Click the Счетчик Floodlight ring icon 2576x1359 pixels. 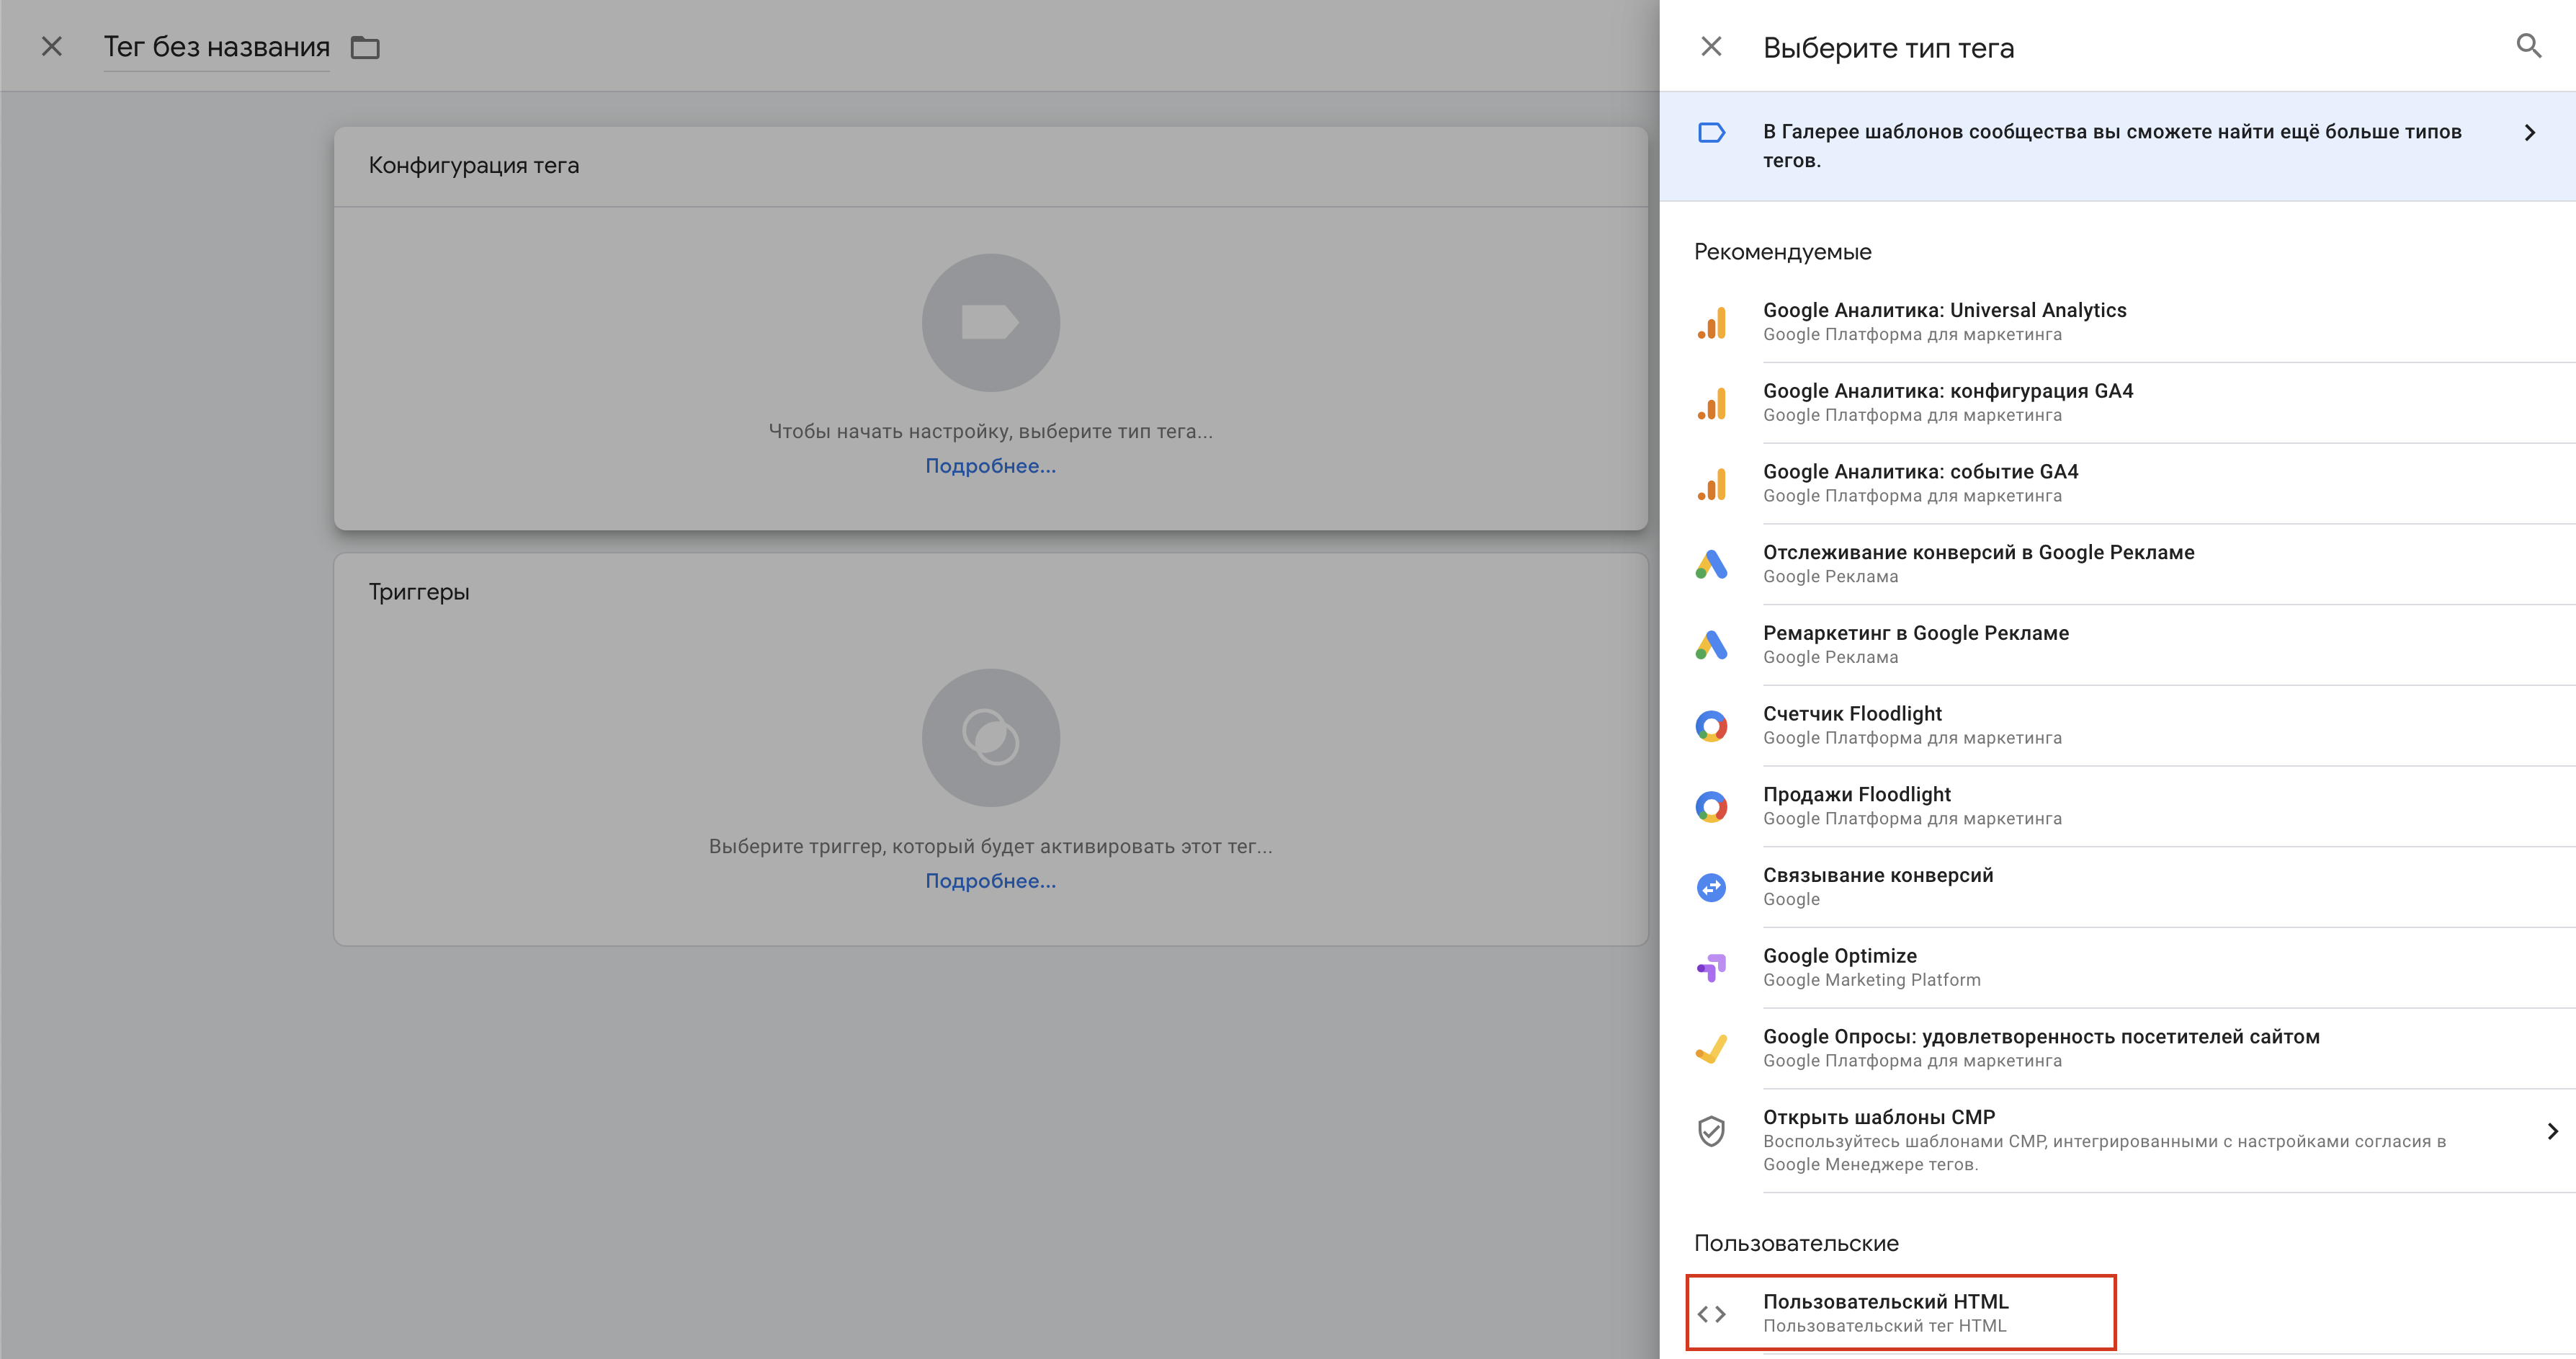click(1711, 726)
